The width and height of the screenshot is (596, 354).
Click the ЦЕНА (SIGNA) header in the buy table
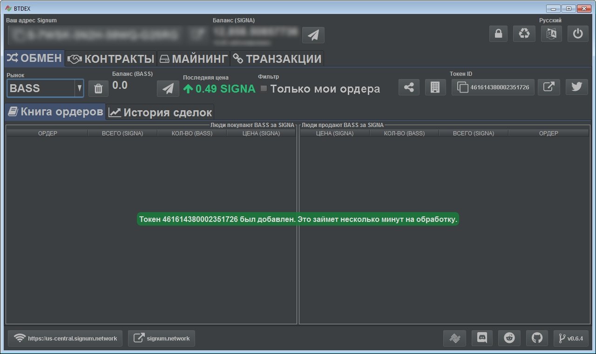(261, 133)
